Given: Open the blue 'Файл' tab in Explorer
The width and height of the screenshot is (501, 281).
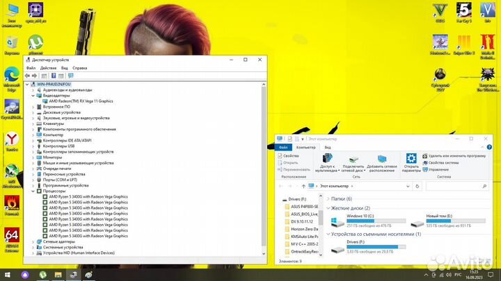Looking at the screenshot, I should (283, 147).
